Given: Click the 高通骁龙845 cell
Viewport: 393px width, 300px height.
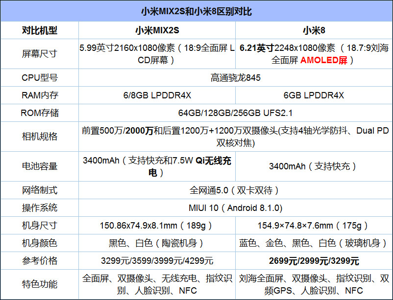Looking at the screenshot, I should point(235,78).
